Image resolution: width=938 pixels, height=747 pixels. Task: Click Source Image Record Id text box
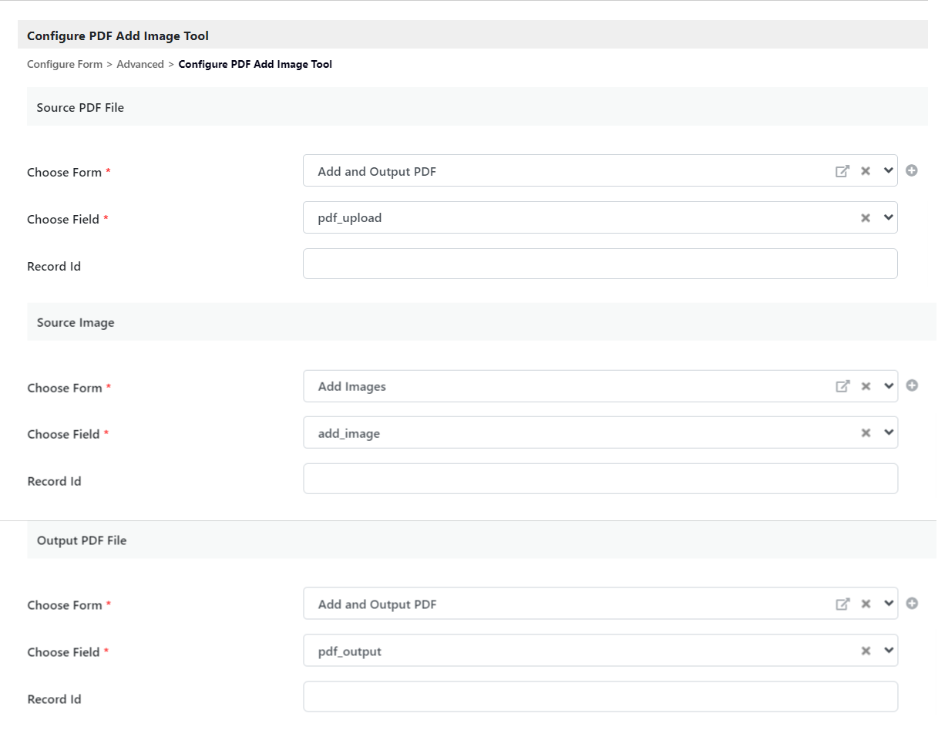tap(600, 479)
